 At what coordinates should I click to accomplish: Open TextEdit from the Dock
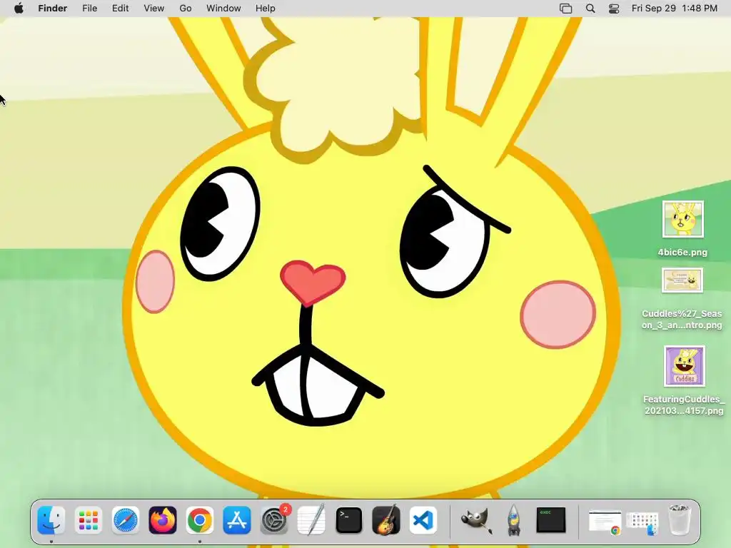[311, 520]
